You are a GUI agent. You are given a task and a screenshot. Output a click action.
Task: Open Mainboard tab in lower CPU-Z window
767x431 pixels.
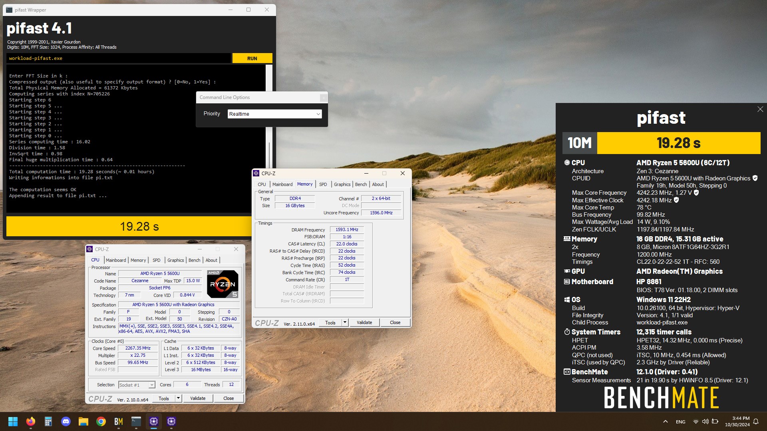tap(116, 260)
